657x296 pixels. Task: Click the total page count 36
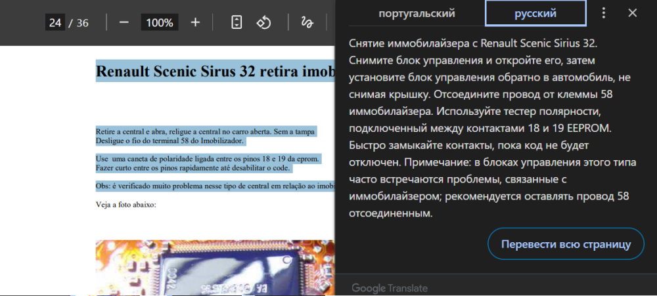[x=83, y=22]
